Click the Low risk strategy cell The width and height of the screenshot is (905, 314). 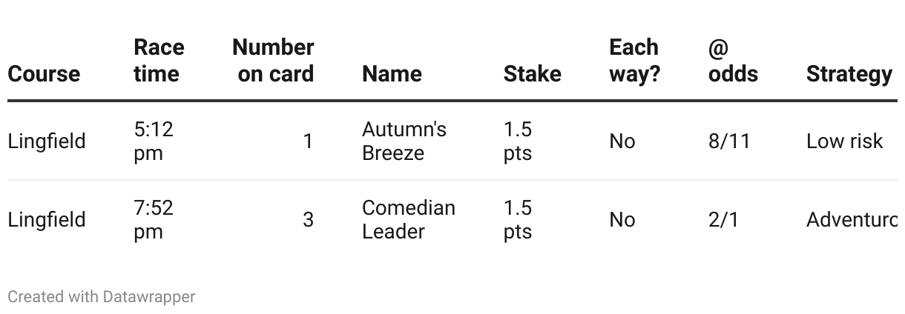pos(844,141)
